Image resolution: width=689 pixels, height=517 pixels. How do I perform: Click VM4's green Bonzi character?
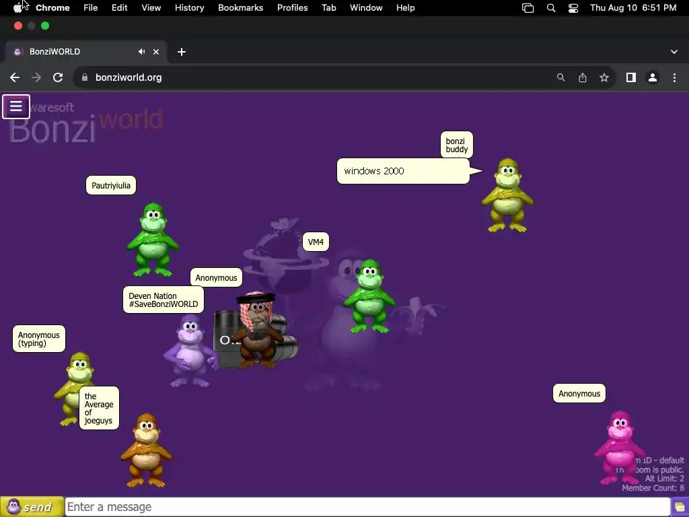click(x=369, y=296)
